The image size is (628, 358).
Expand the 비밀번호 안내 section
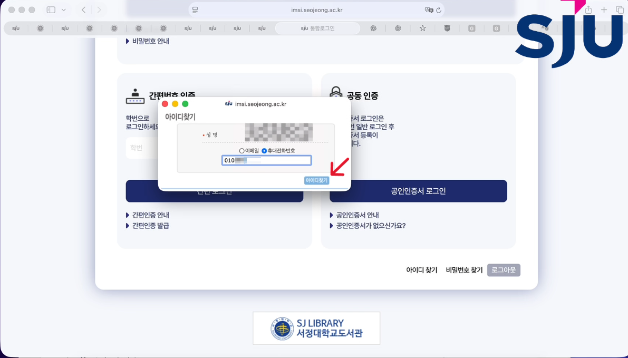click(x=150, y=41)
